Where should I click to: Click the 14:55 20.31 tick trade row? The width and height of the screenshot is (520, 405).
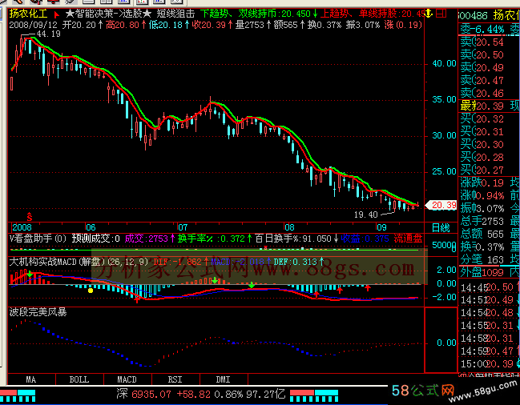pos(487,326)
